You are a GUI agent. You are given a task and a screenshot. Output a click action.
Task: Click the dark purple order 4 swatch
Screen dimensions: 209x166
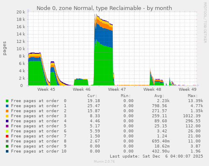7,121
